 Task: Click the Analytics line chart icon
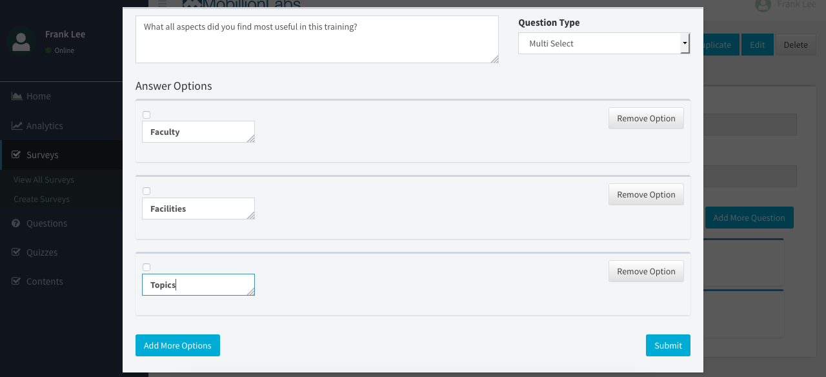17,126
